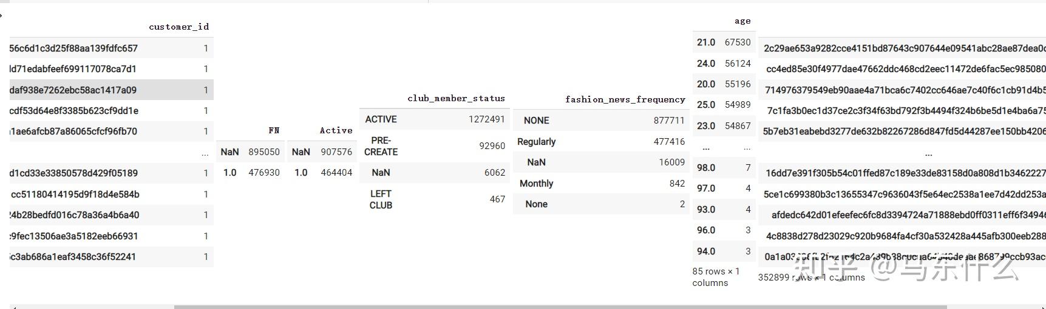The width and height of the screenshot is (1046, 309).
Task: Click the scrollbar left arrow
Action: [13, 307]
